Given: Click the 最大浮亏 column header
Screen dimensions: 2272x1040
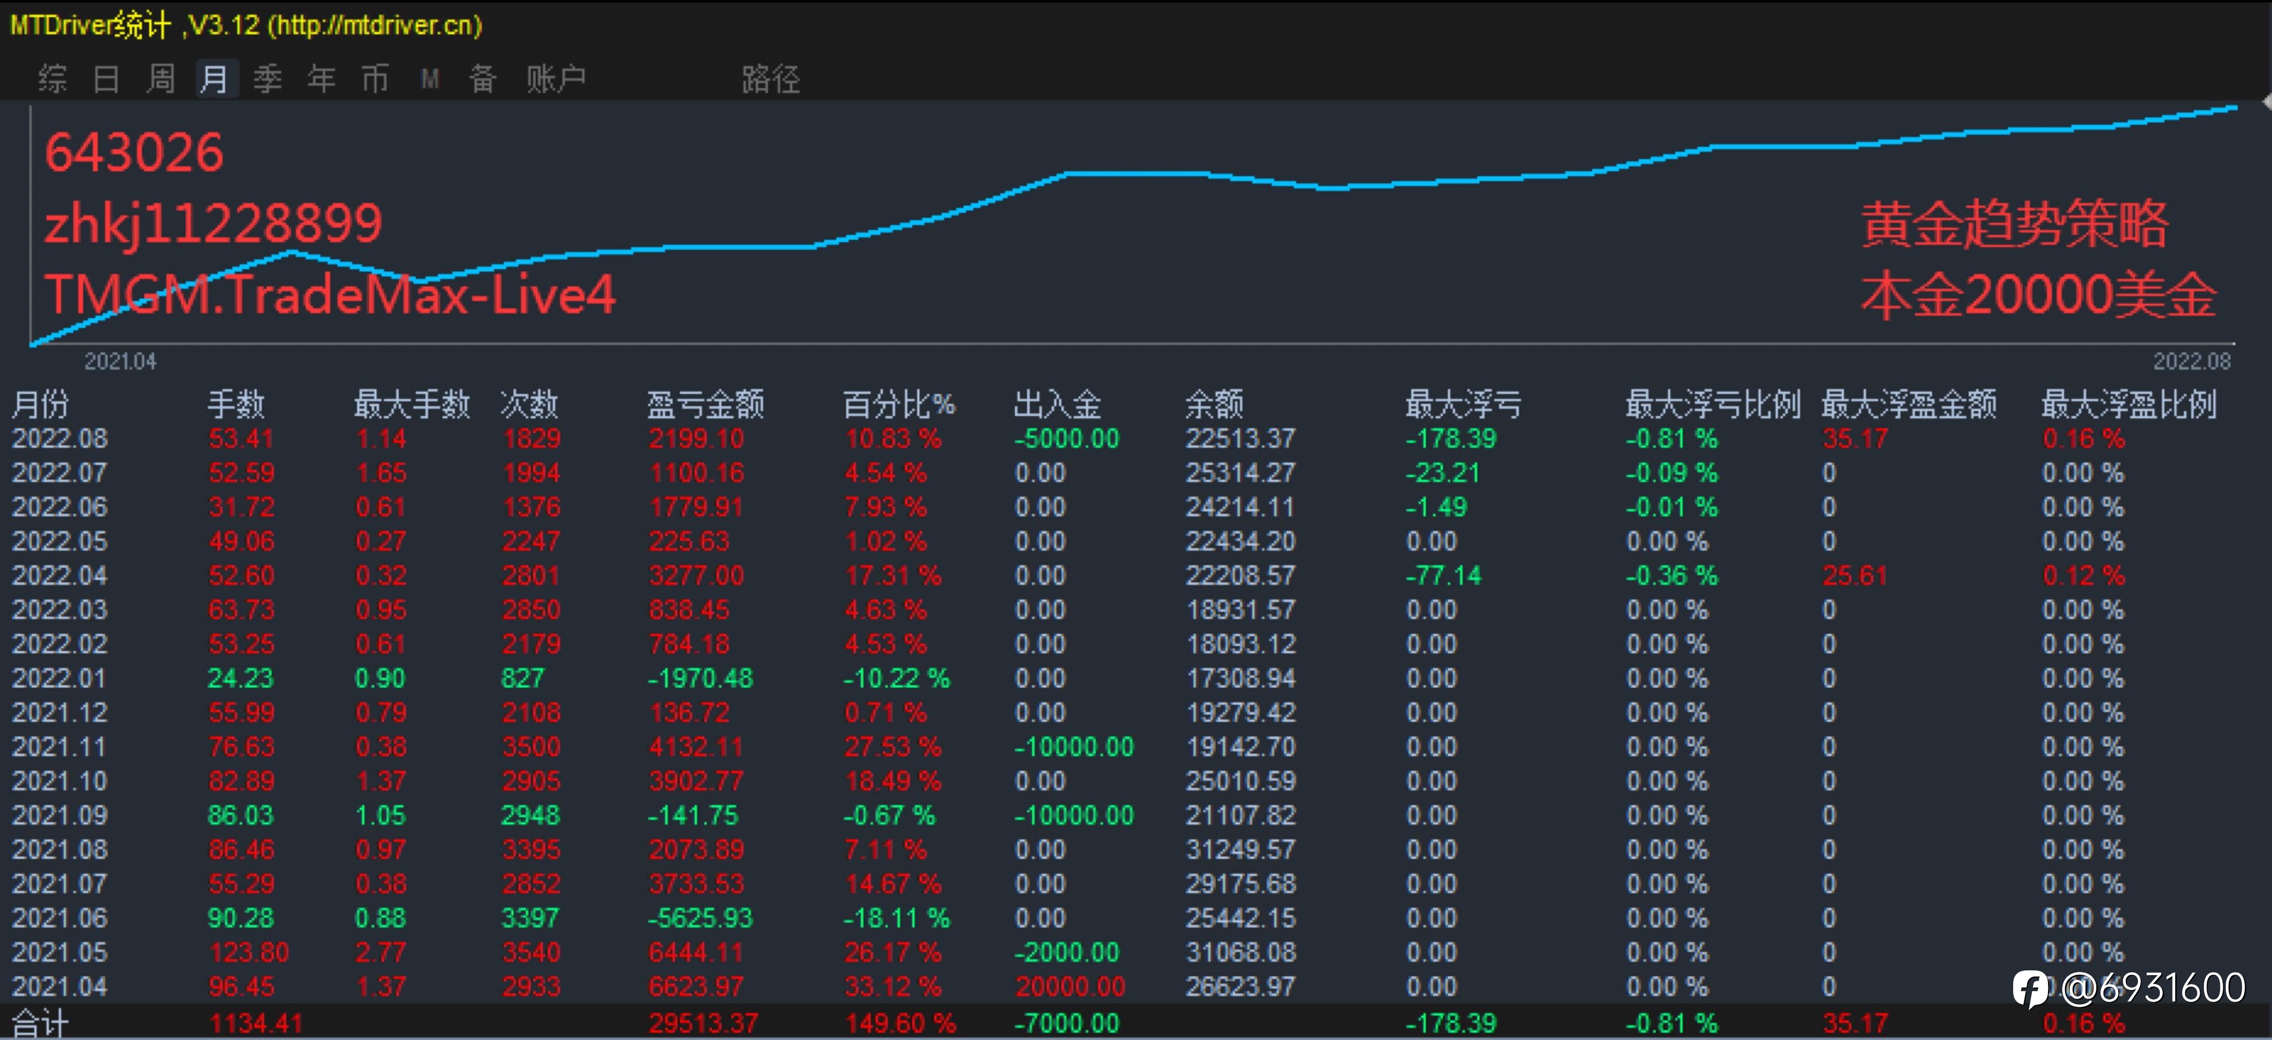Looking at the screenshot, I should (x=1463, y=404).
